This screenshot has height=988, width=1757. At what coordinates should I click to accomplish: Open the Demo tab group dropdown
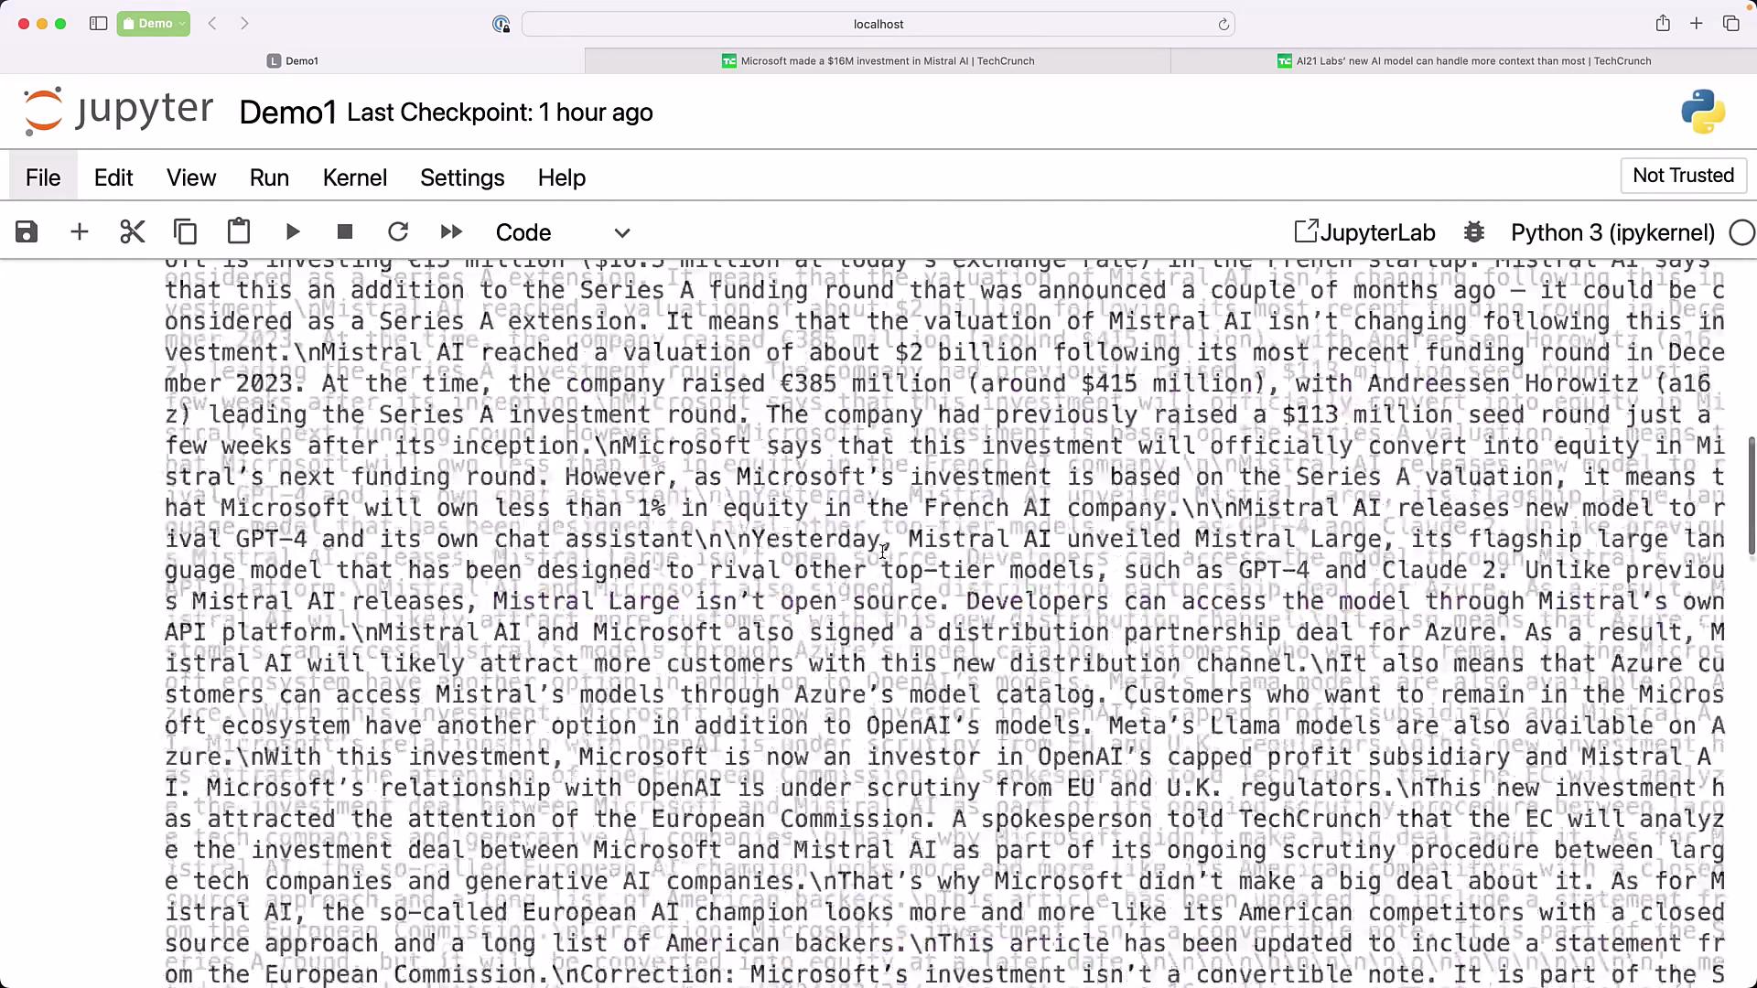[154, 24]
